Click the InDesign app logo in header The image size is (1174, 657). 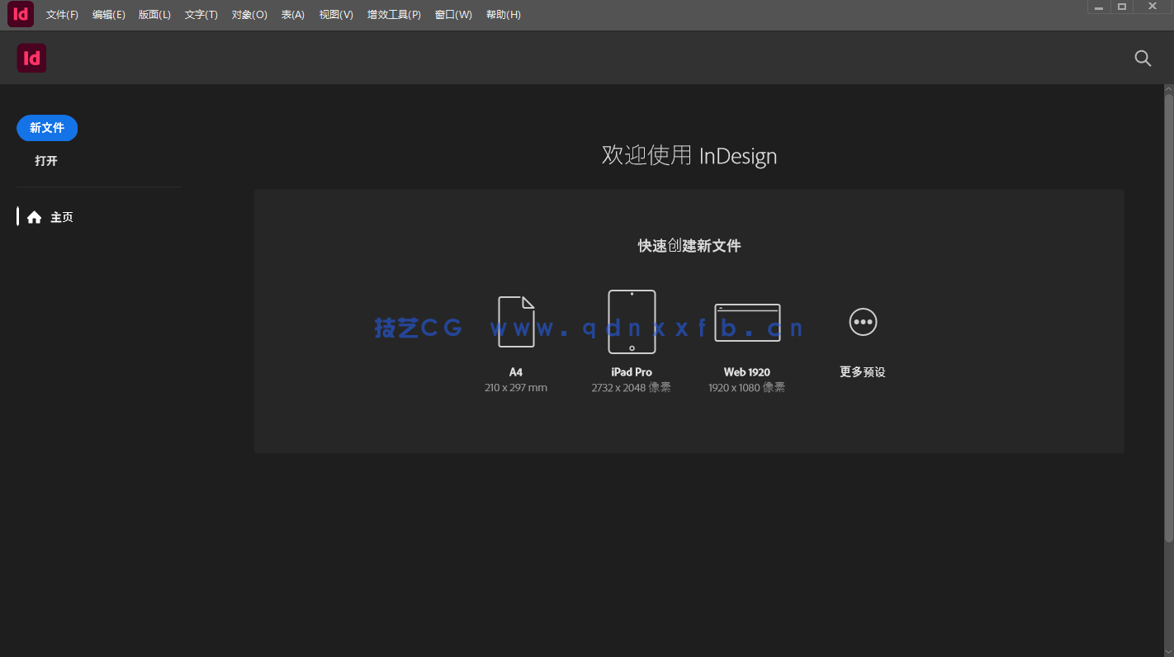(31, 58)
